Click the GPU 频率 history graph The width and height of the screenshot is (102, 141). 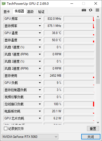point(79,19)
